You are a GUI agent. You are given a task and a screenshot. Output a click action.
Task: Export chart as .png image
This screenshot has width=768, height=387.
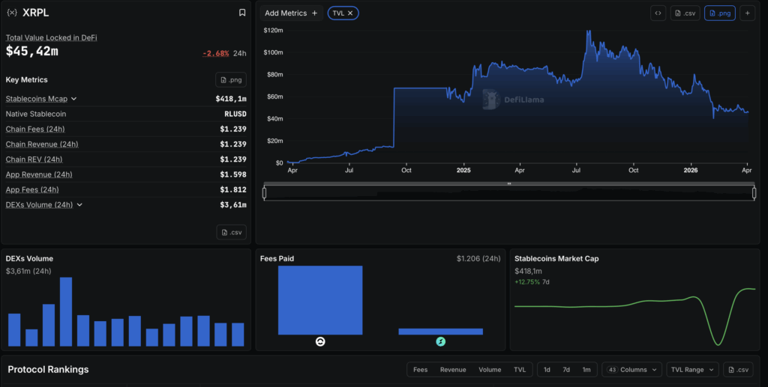pos(719,13)
